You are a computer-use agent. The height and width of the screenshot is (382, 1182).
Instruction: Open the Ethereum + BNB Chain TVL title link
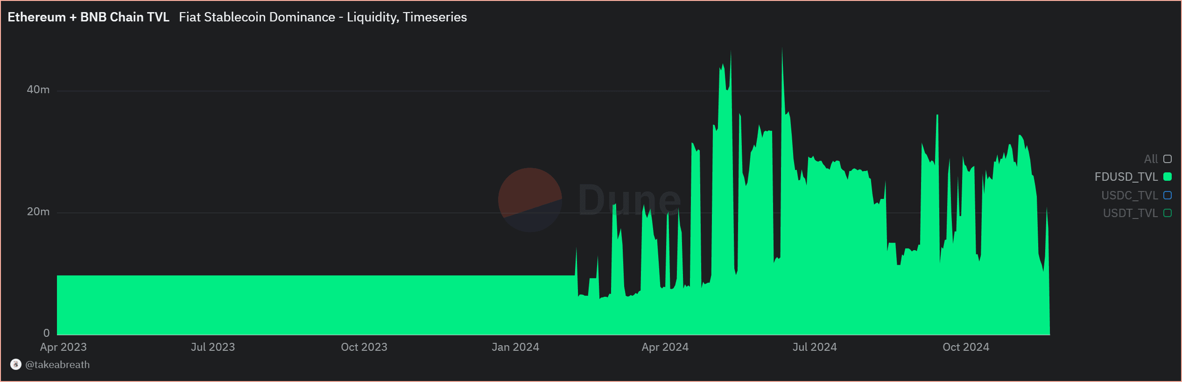pos(88,17)
